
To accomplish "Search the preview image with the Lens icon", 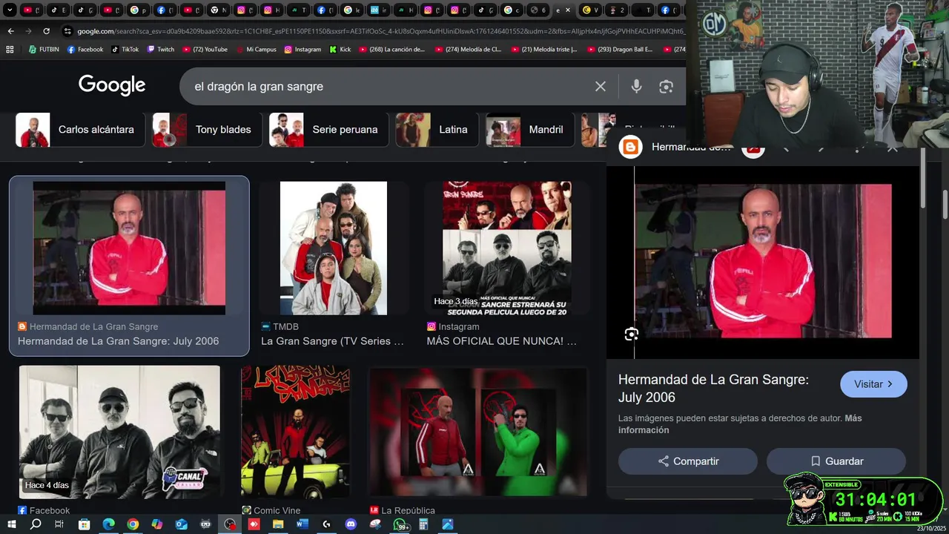I will [631, 334].
